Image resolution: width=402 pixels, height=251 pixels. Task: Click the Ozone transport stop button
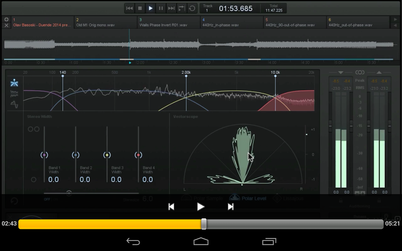coord(140,9)
